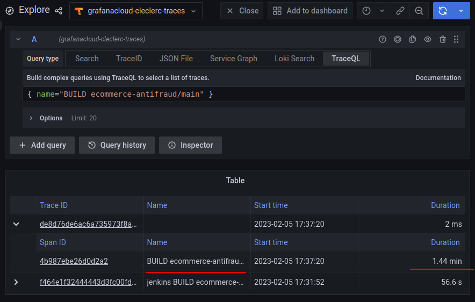Click the Limit: 20 options summary

pos(84,118)
